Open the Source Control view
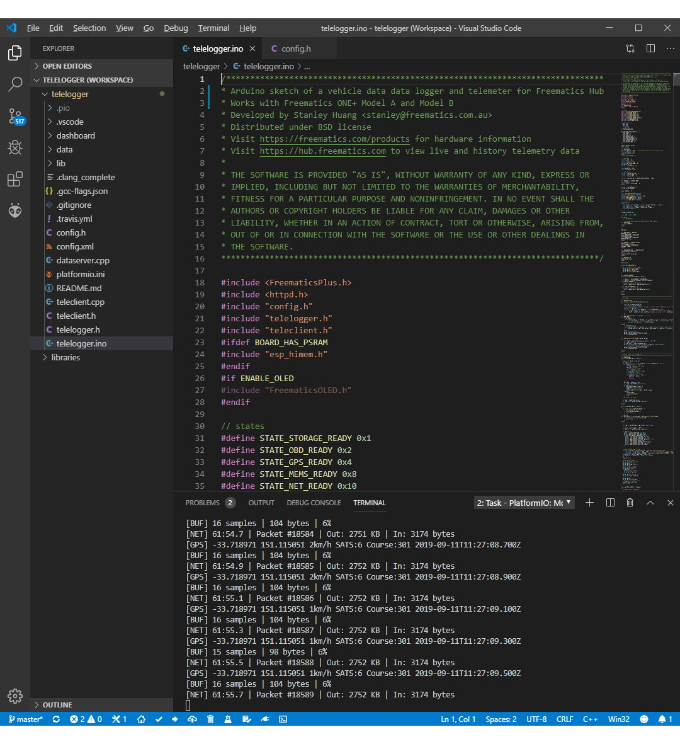This screenshot has height=744, width=680. click(x=14, y=116)
